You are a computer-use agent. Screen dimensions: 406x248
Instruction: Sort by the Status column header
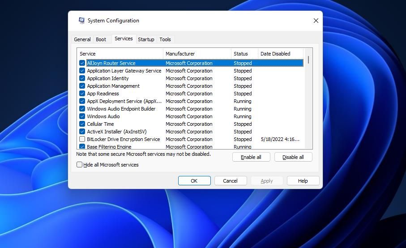click(244, 54)
